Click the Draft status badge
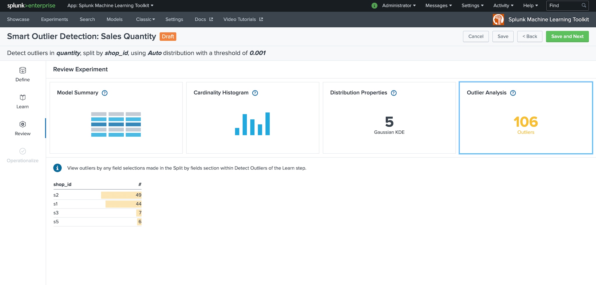This screenshot has height=285, width=596. (168, 36)
